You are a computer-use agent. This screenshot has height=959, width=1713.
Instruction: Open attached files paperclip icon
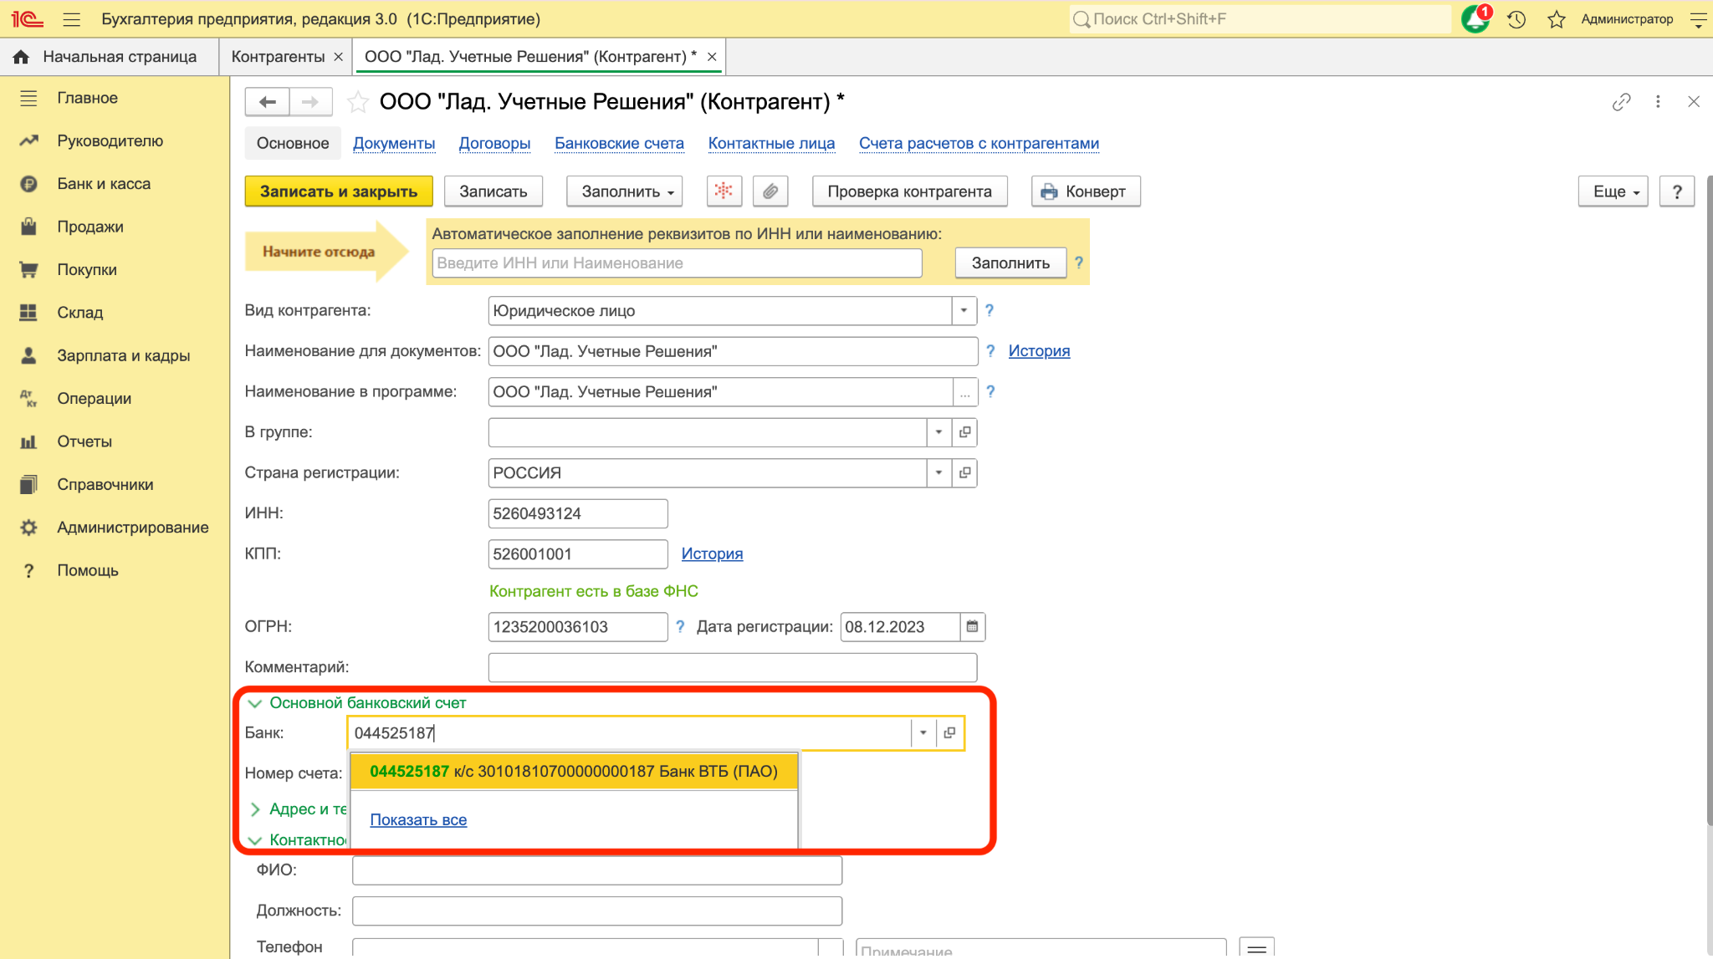pyautogui.click(x=770, y=191)
